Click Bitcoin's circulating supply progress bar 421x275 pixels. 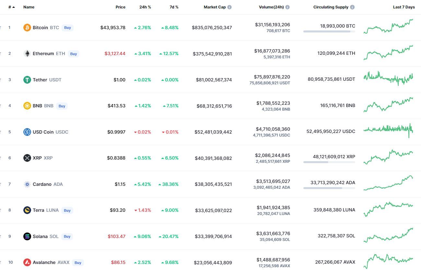coord(329,31)
